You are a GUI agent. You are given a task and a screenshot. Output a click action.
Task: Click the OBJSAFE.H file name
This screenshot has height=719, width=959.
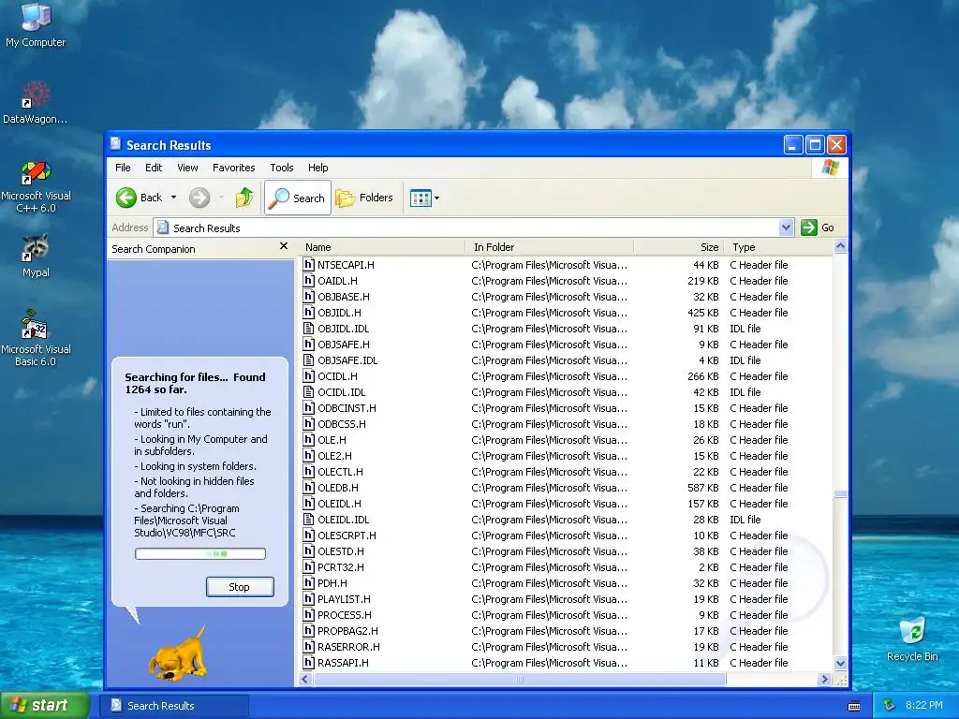(344, 345)
